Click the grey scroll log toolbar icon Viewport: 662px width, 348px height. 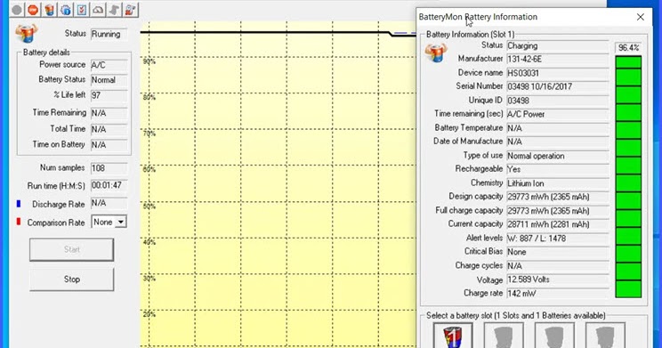point(114,10)
